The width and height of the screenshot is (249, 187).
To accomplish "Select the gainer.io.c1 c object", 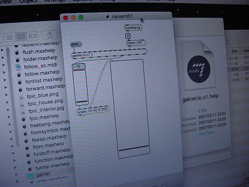I will point(109,54).
